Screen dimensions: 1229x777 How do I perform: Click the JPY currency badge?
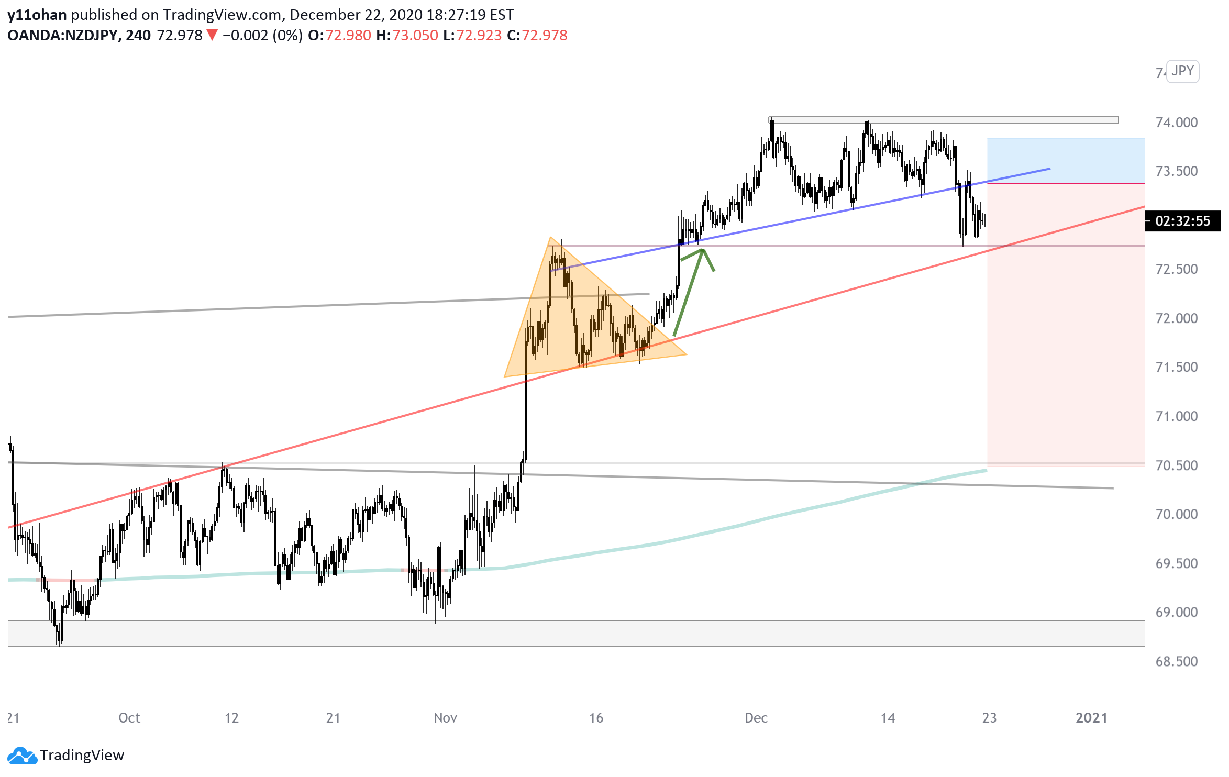click(1182, 71)
